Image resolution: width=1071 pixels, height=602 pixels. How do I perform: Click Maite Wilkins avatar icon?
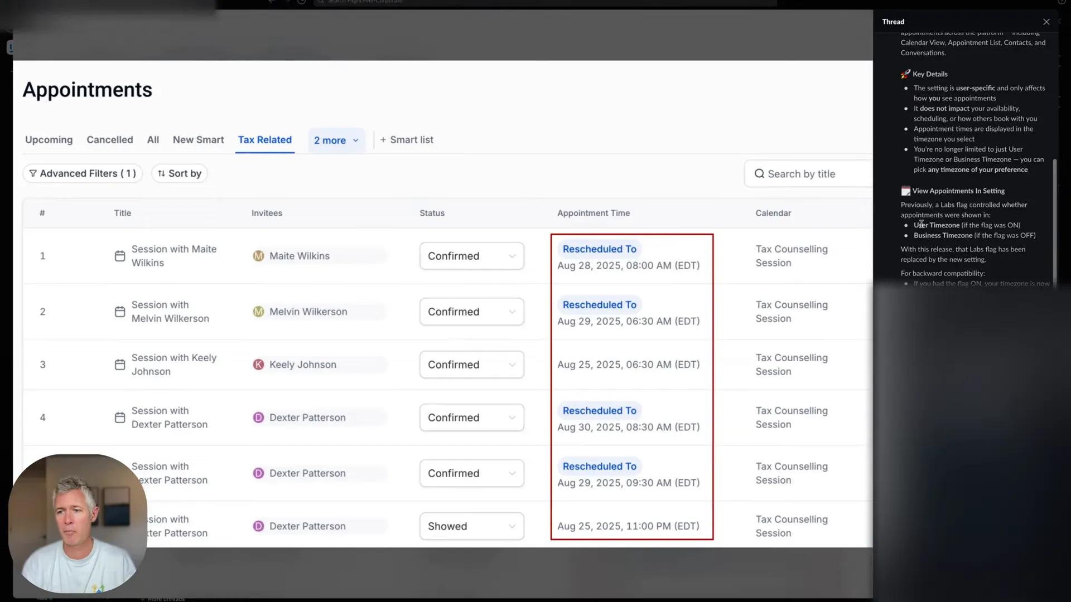click(258, 256)
